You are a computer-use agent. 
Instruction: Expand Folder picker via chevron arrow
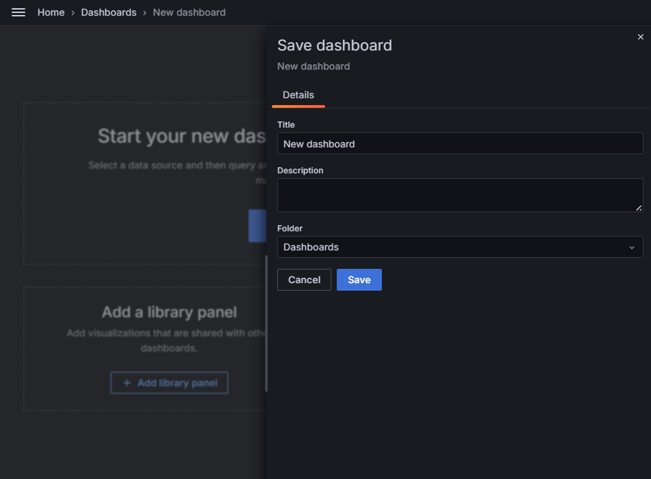point(632,248)
